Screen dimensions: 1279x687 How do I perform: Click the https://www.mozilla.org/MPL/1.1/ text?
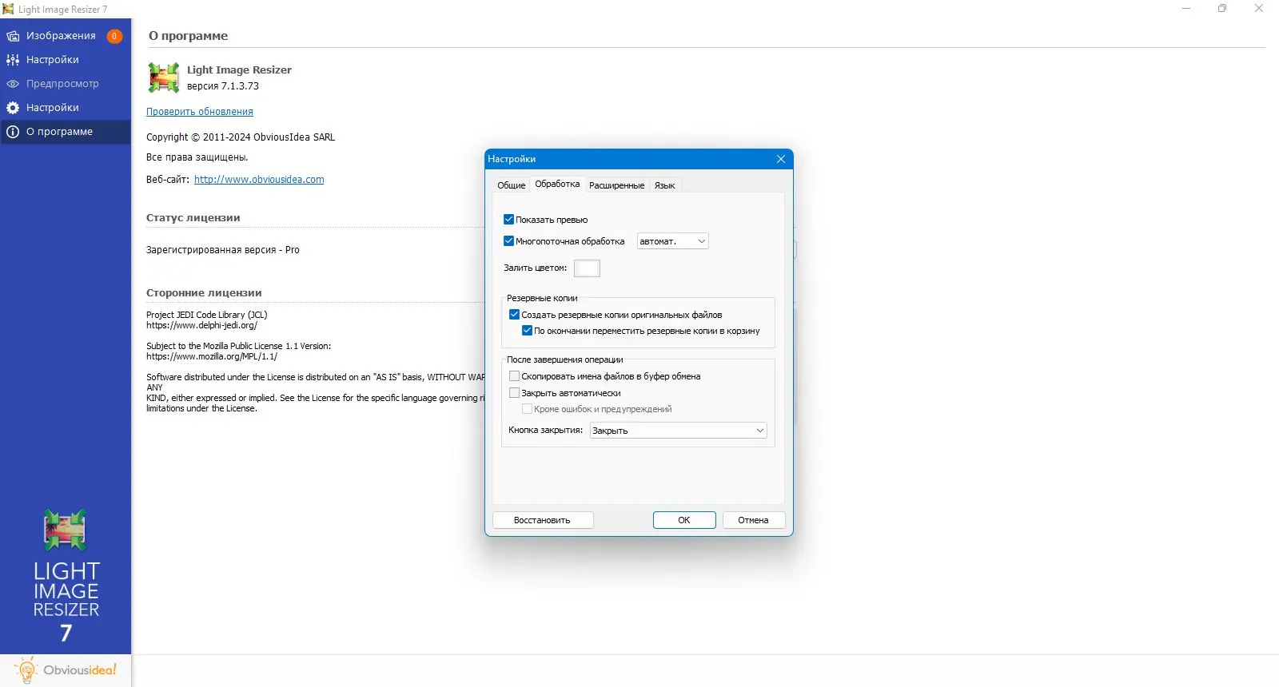[x=212, y=356]
